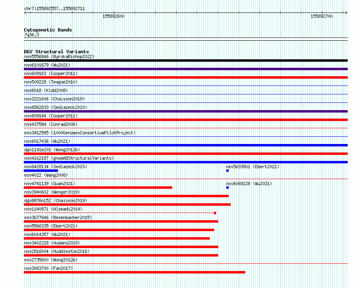Click the nsv509228 (Teague2010) label
Image resolution: width=359 pixels, height=288 pixels.
[x=51, y=82]
